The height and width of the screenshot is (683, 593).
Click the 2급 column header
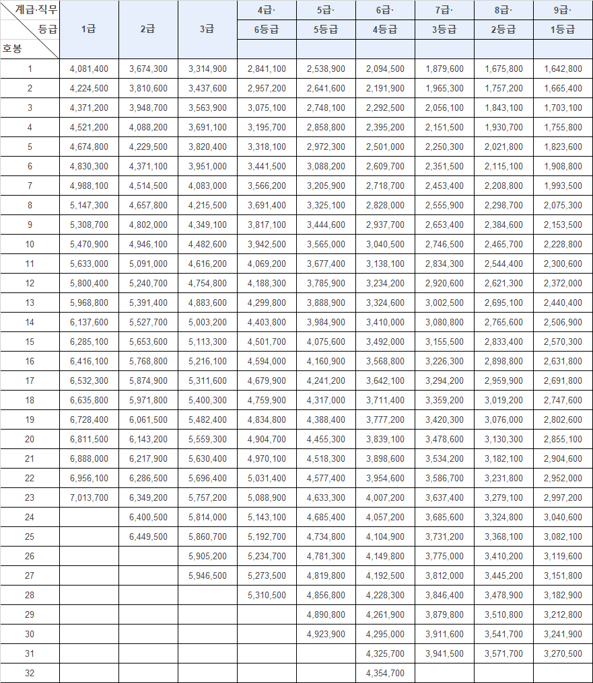click(148, 30)
